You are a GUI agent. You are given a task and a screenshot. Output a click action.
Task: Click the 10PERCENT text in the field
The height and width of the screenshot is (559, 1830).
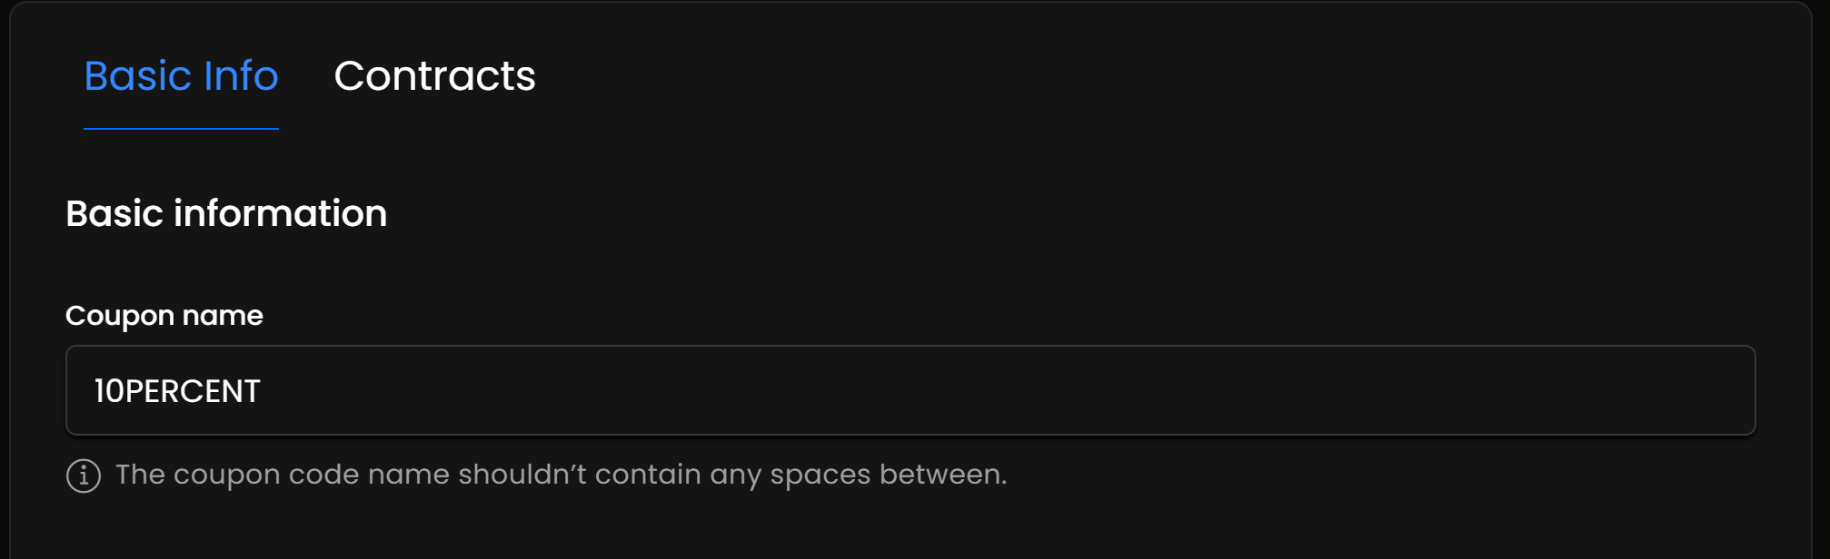[x=177, y=391]
